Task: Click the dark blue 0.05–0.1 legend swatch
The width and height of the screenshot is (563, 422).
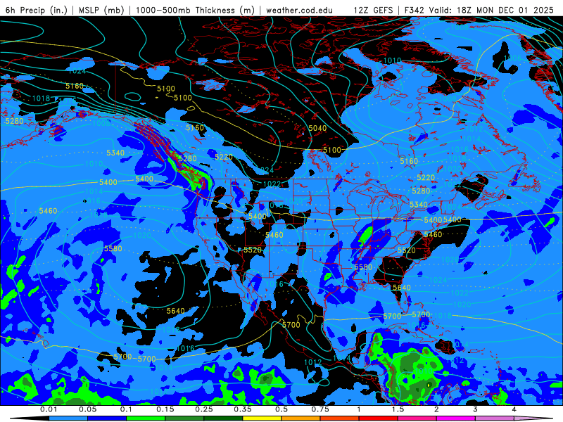Action: tap(107, 418)
